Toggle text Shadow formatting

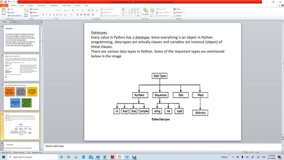pos(54,15)
